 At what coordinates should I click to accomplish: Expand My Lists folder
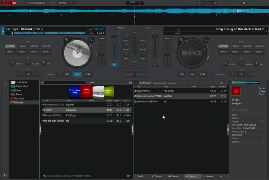click(x=10, y=98)
